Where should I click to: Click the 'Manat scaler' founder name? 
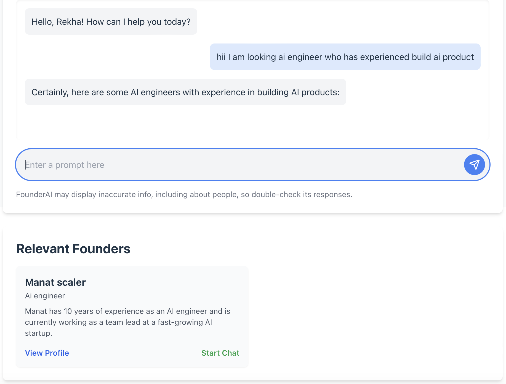pos(55,282)
